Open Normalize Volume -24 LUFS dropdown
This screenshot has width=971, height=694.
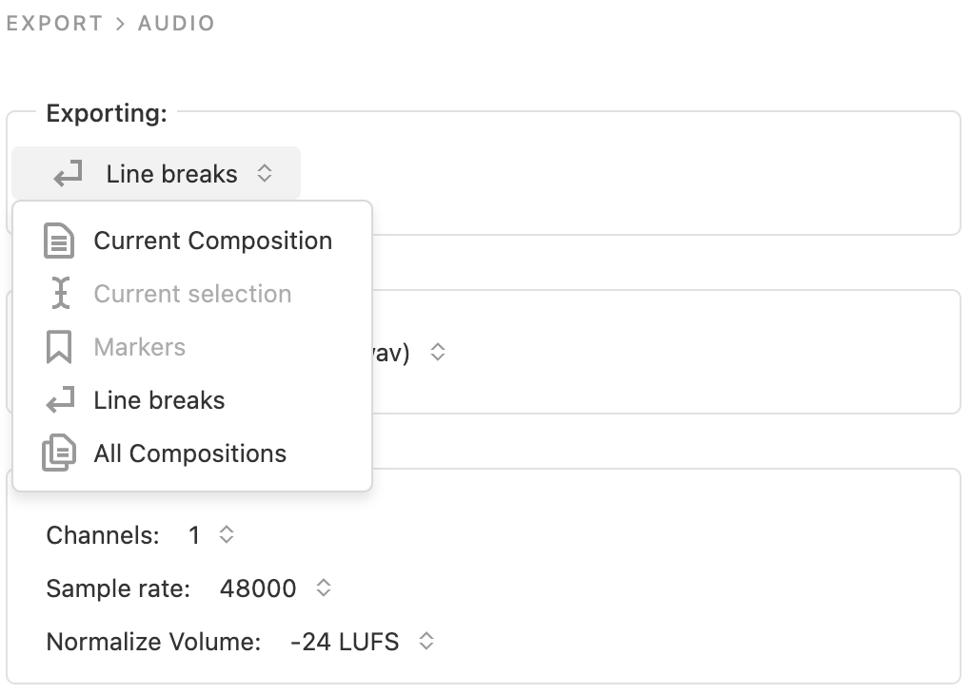(362, 642)
